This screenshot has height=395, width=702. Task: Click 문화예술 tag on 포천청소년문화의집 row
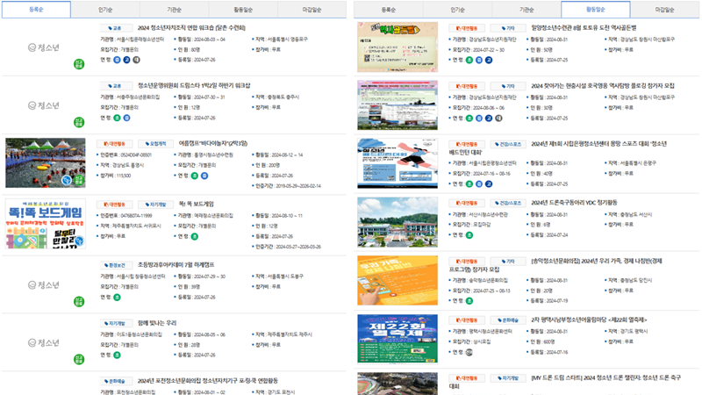pos(117,381)
